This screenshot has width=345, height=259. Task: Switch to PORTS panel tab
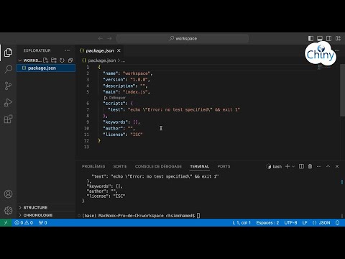[224, 166]
